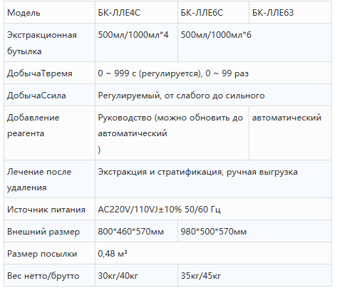Click the 30кг/40кг weight cell
The image size is (357, 288).
[136, 275]
